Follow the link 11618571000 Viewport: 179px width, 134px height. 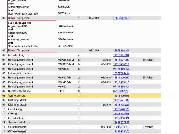pyautogui.click(x=121, y=60)
